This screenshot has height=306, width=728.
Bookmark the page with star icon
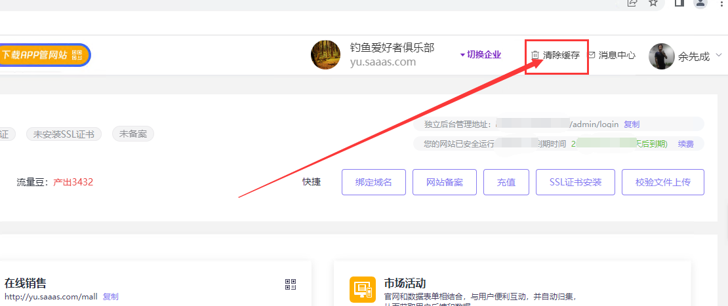coord(653,3)
